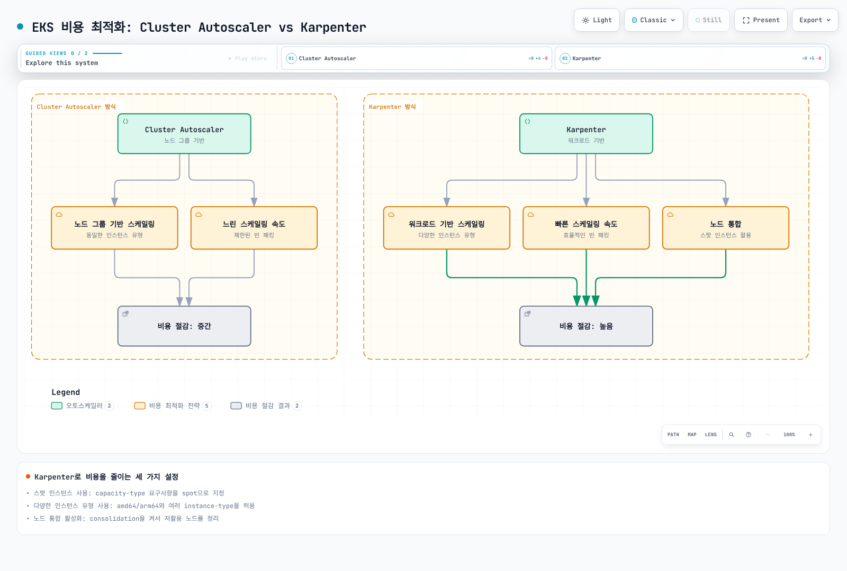
Task: Click the sun icon in Light button
Action: point(585,20)
